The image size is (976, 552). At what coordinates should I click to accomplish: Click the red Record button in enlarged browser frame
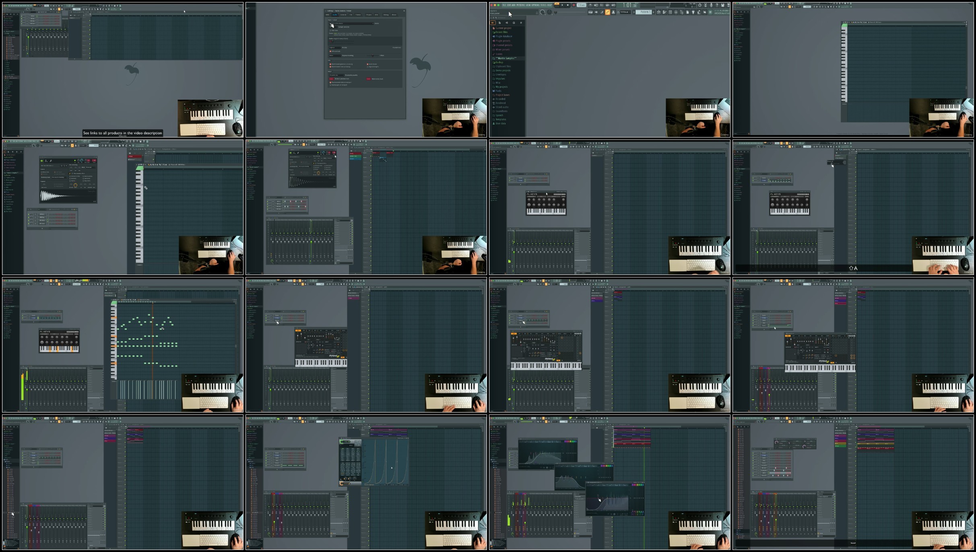574,5
